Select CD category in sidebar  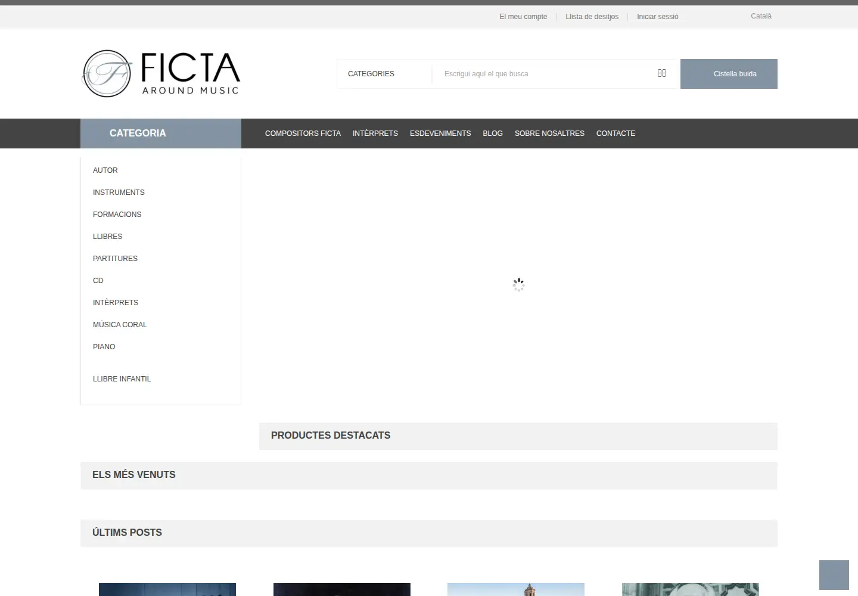point(98,281)
